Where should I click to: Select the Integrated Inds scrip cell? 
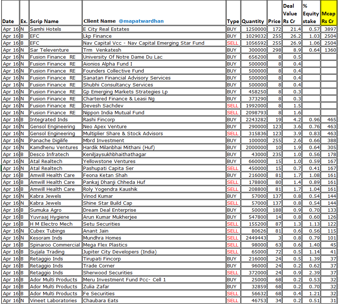point(56,120)
